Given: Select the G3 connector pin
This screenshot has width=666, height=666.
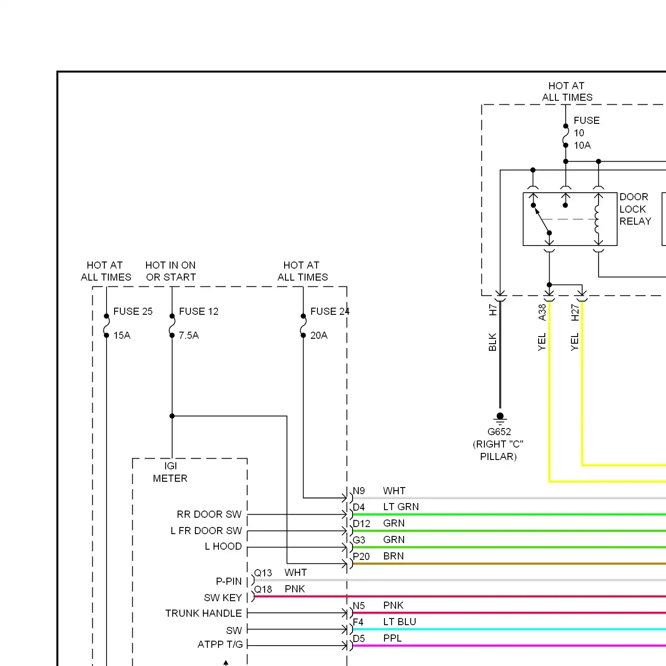Looking at the screenshot, I should [359, 540].
